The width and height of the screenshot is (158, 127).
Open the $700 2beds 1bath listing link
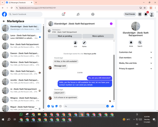64,32
